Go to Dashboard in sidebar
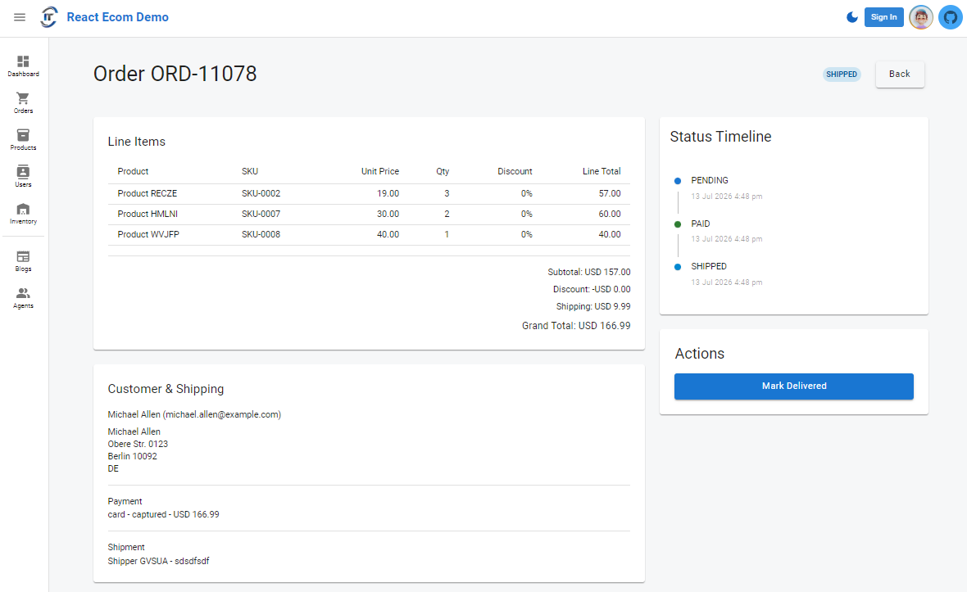 [x=24, y=66]
